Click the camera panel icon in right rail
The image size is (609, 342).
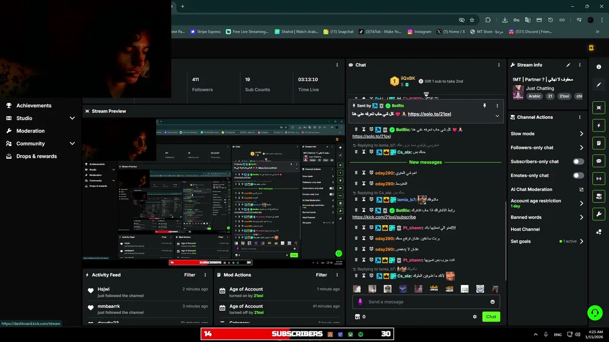pos(599,196)
